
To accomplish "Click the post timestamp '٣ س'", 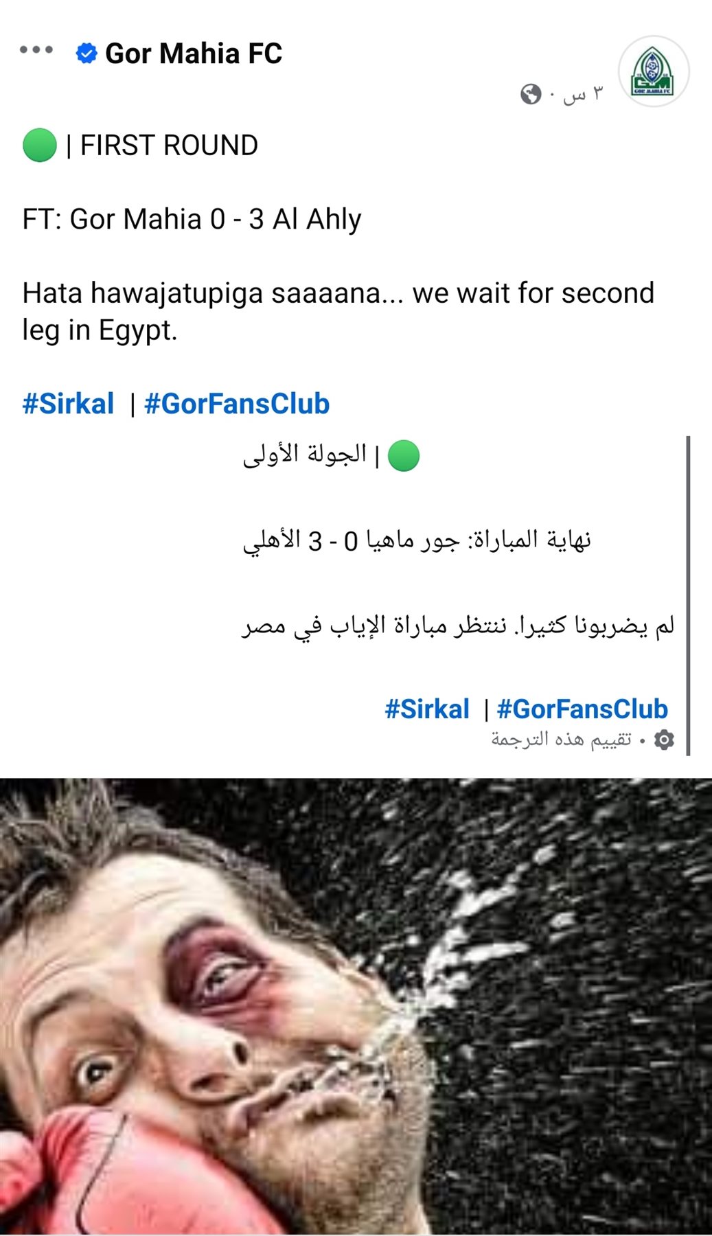I will tap(583, 94).
